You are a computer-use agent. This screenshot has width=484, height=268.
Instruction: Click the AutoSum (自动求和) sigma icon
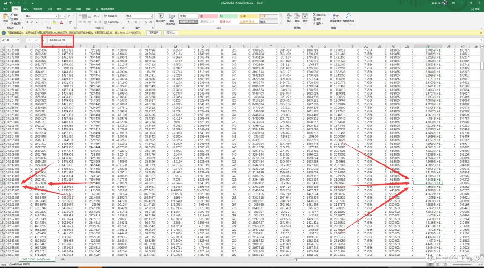pos(314,15)
